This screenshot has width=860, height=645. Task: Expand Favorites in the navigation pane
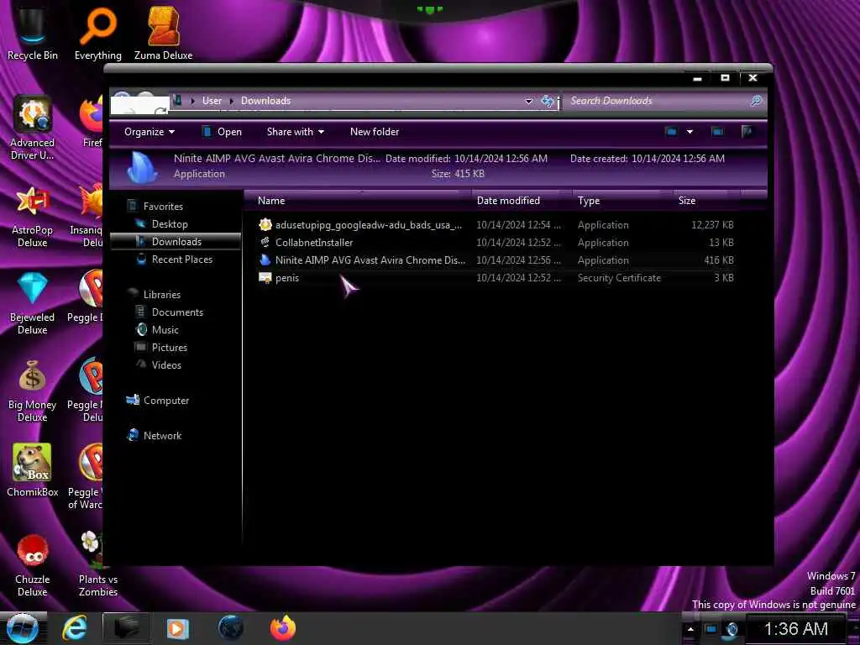[x=163, y=207]
